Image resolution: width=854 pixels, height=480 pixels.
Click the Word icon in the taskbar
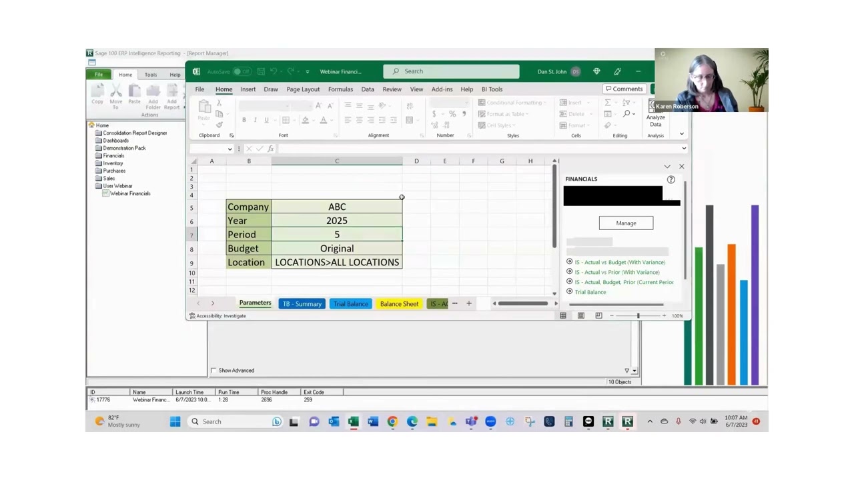tap(372, 421)
